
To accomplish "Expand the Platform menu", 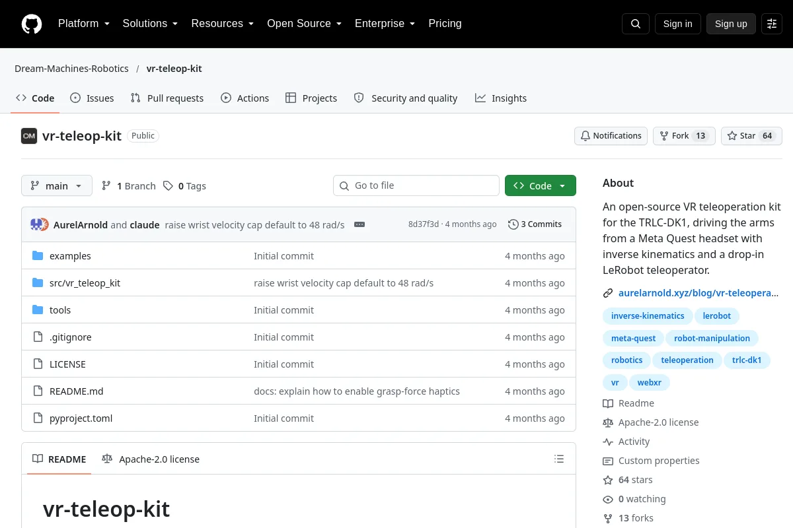I will pos(84,24).
